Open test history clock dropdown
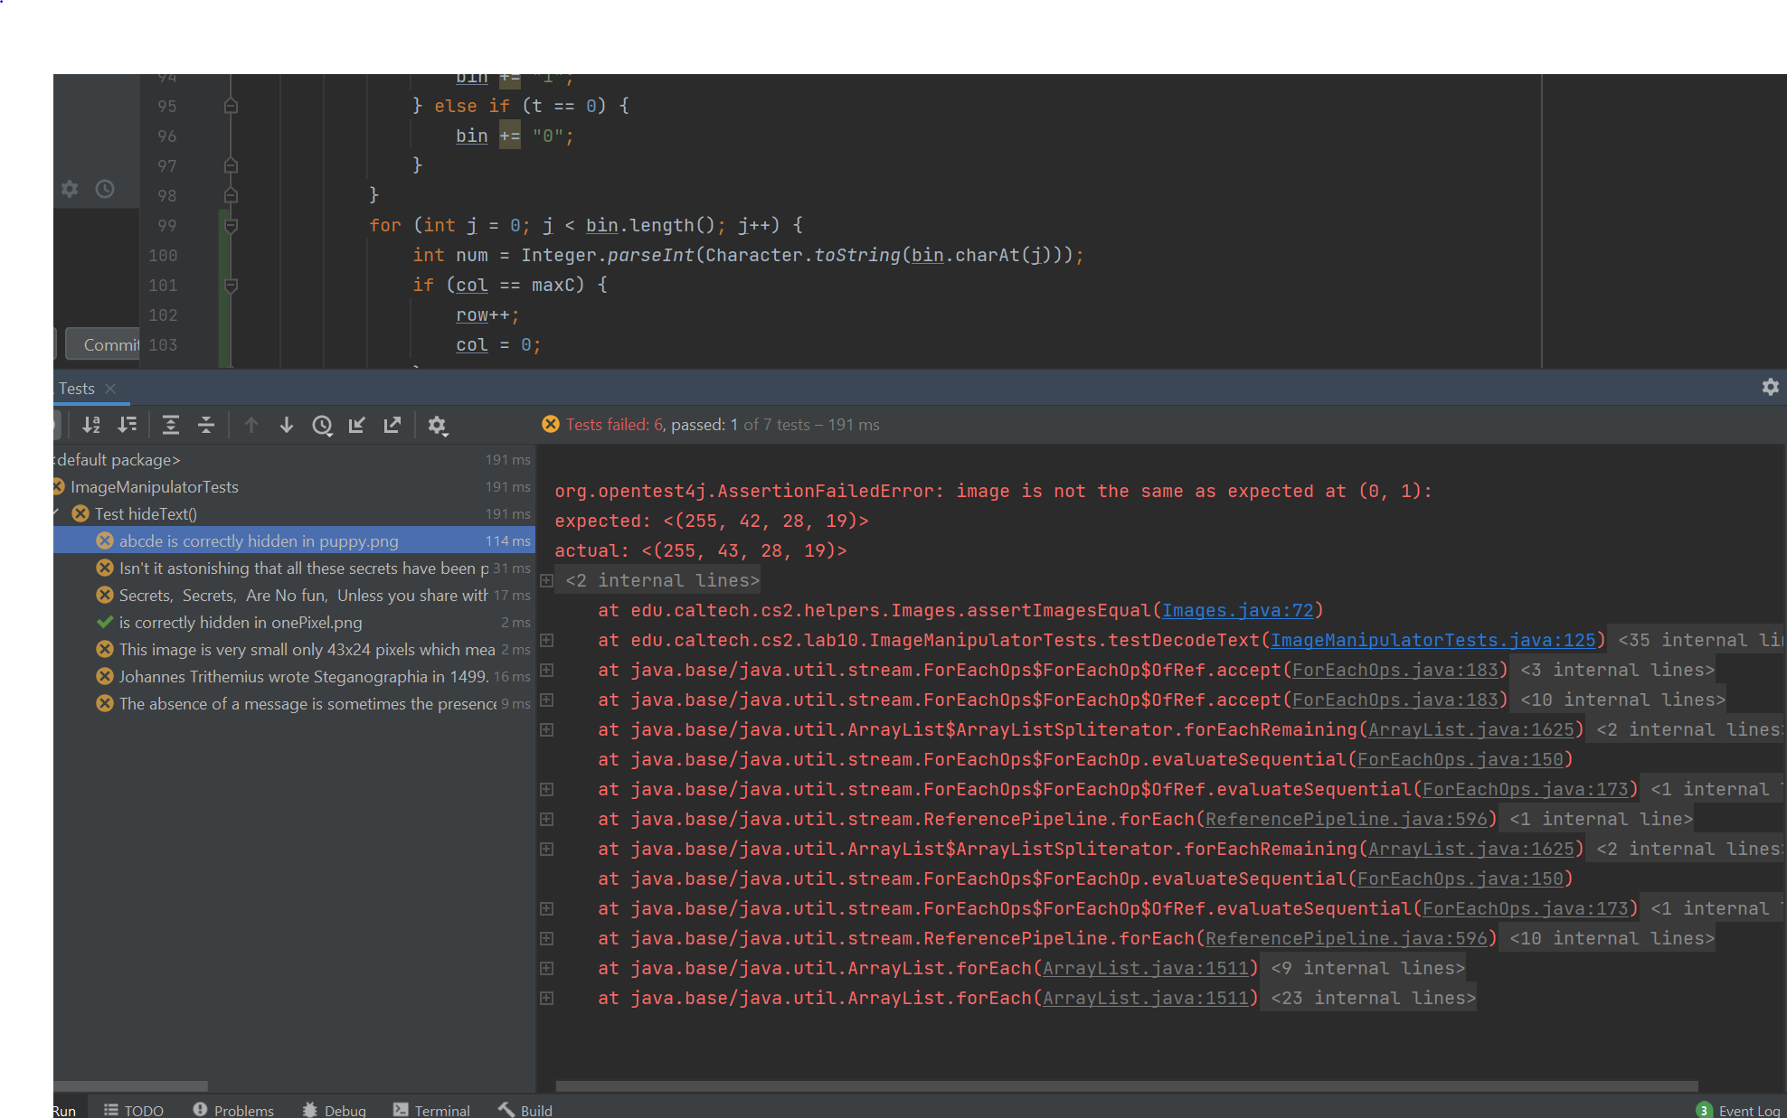 [x=323, y=425]
